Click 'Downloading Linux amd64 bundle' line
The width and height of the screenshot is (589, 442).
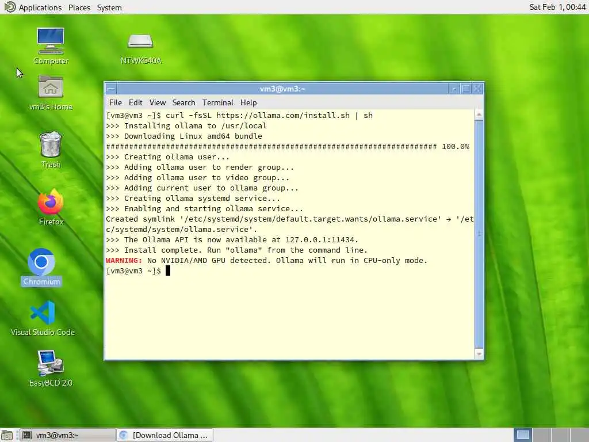point(184,136)
